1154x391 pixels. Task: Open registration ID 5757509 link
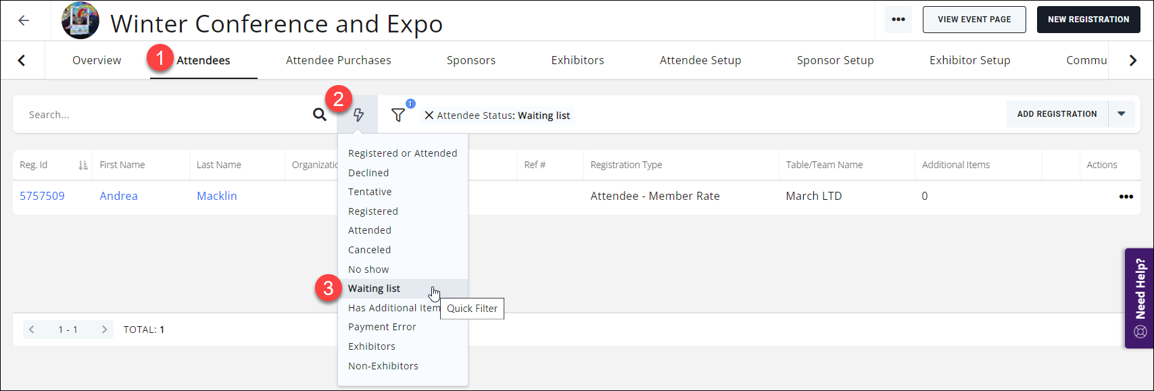[42, 196]
